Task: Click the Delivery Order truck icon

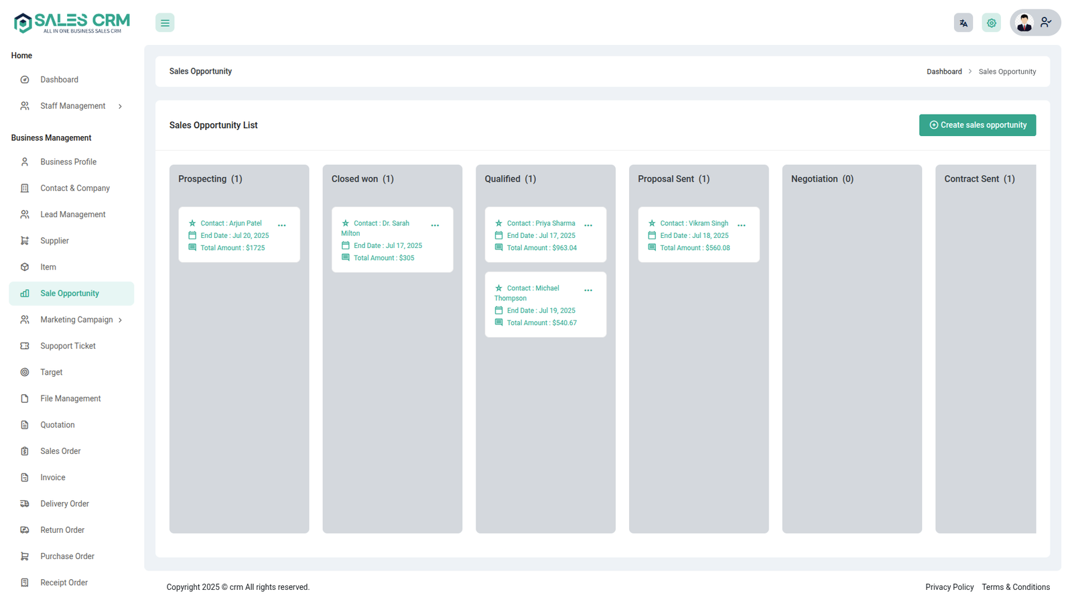Action: pyautogui.click(x=25, y=503)
